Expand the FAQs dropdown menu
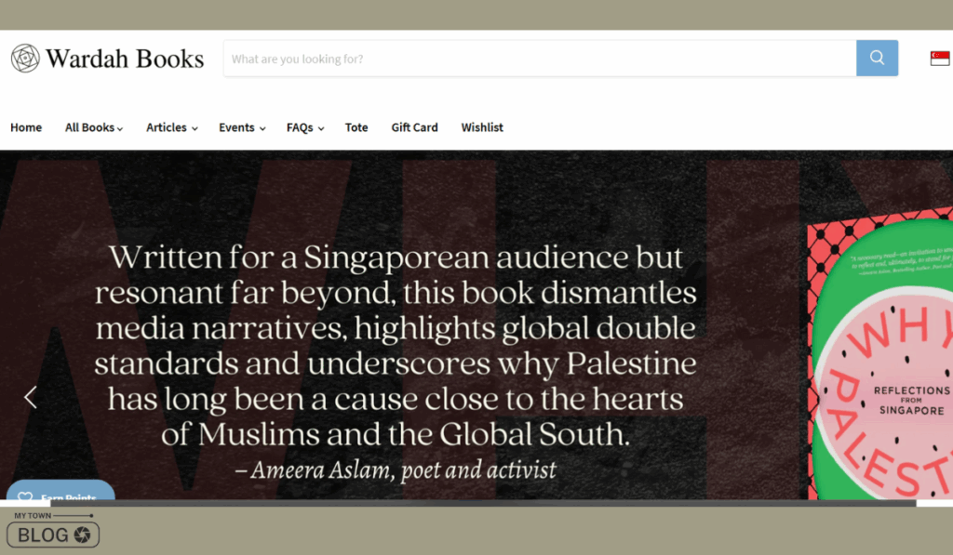This screenshot has height=555, width=953. (305, 127)
